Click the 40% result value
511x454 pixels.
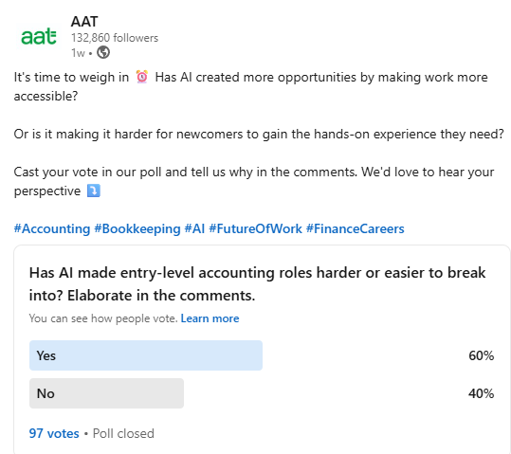482,393
